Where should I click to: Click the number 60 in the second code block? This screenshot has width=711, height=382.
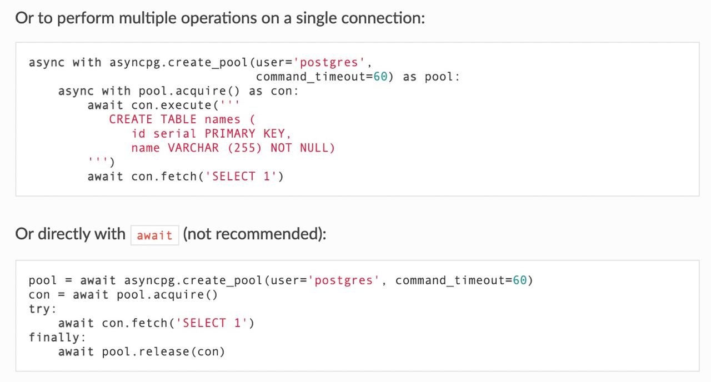click(x=519, y=280)
